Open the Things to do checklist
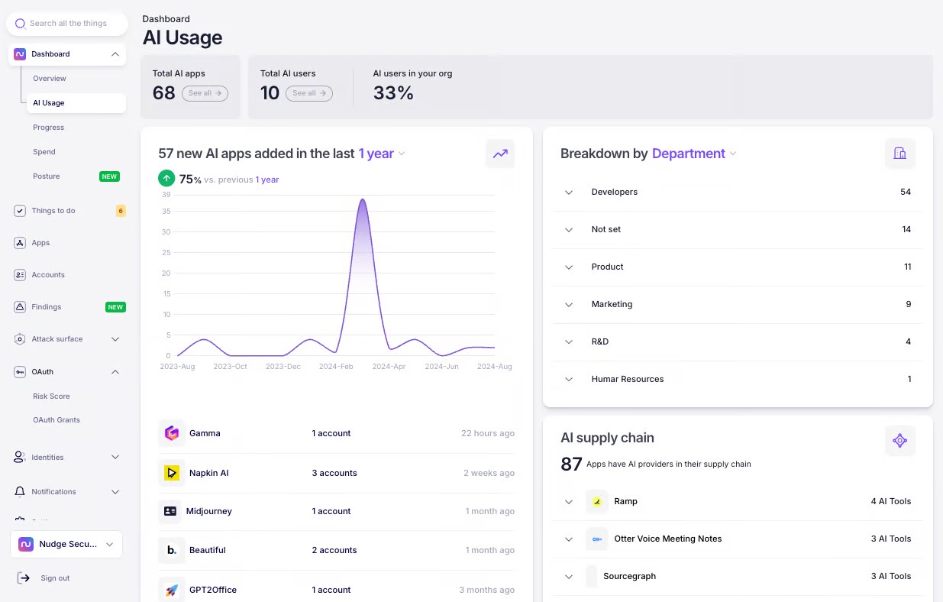Screen dimensions: 943x602 pyautogui.click(x=53, y=211)
